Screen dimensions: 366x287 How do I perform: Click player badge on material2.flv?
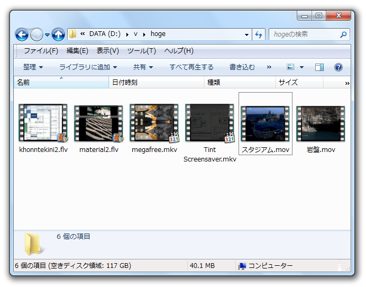[117, 138]
